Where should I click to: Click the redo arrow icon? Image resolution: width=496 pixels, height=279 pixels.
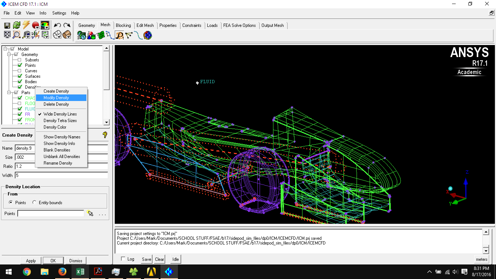tap(67, 25)
